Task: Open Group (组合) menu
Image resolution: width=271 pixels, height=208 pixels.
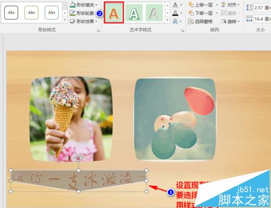Action: coord(231,13)
